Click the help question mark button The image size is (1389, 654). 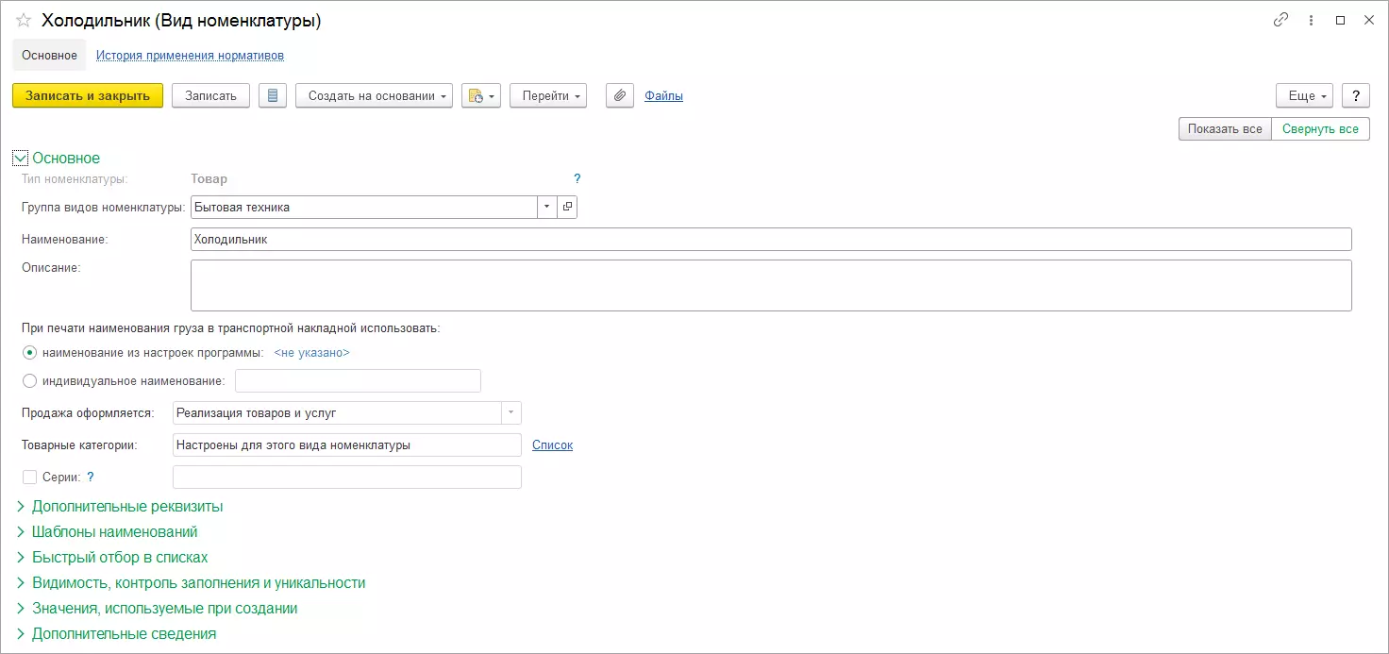(1355, 95)
